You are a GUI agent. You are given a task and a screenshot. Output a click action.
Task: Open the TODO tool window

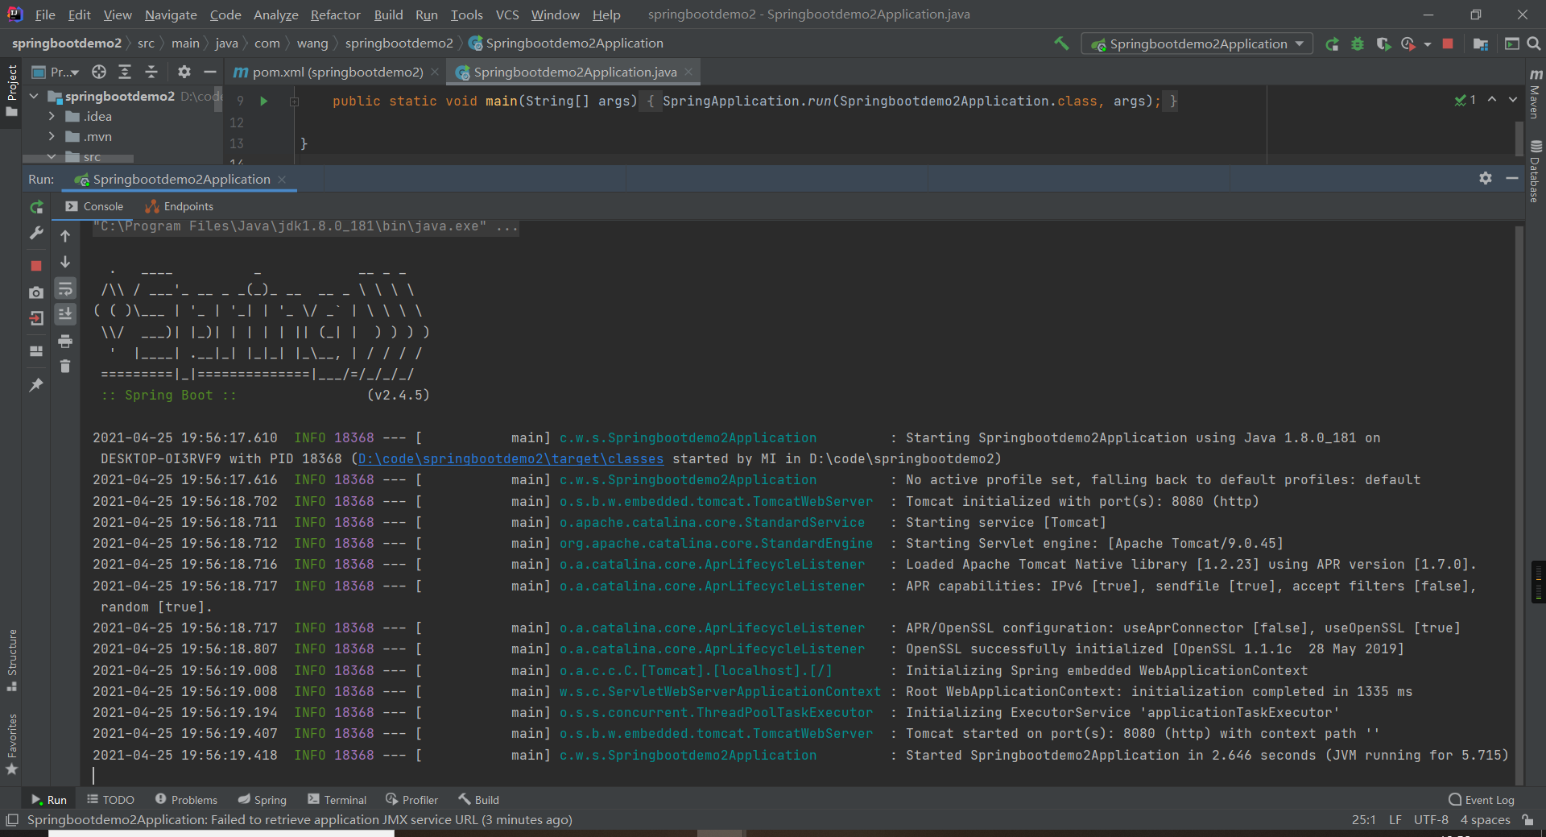click(110, 800)
